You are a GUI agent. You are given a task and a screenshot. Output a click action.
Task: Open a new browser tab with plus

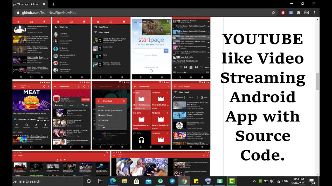point(53,4)
